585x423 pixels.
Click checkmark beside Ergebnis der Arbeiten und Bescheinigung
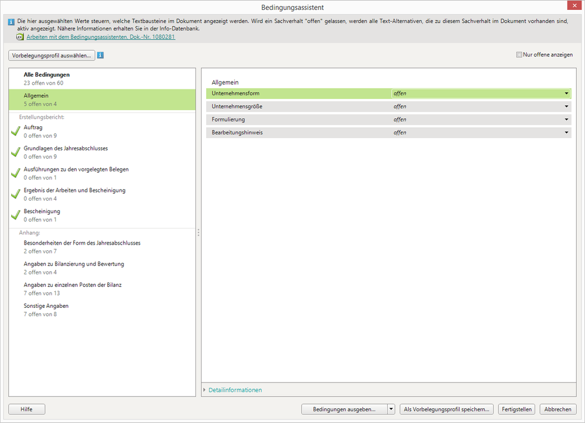click(x=16, y=195)
